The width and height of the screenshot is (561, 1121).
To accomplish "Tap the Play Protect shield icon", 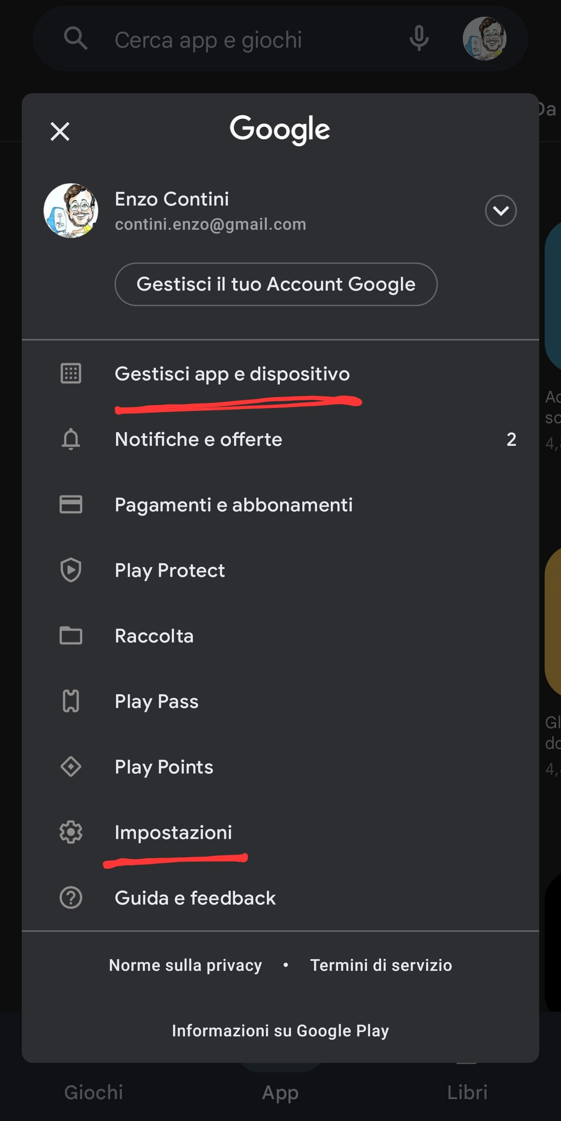I will pyautogui.click(x=71, y=570).
